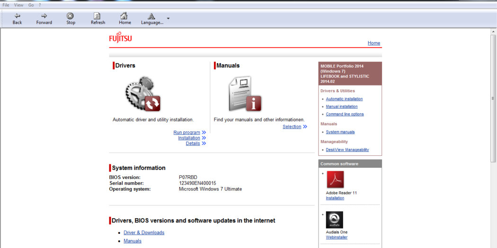Click the MOBILE Portfolio 2014 header
This screenshot has width=497, height=248.
[350, 74]
